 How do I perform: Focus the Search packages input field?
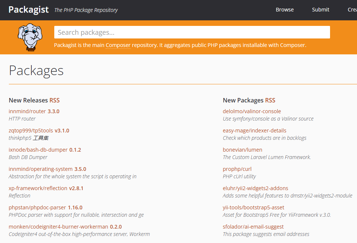192,32
